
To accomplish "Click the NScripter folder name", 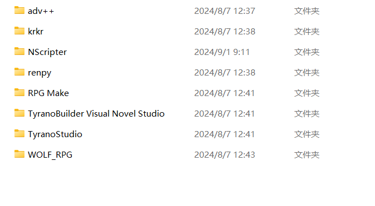I will click(x=47, y=52).
